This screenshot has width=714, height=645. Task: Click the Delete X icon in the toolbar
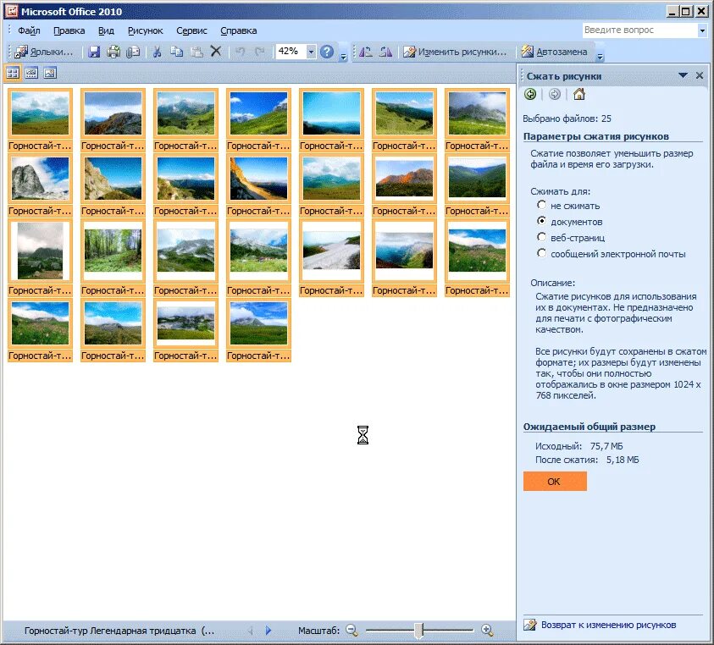pyautogui.click(x=216, y=52)
